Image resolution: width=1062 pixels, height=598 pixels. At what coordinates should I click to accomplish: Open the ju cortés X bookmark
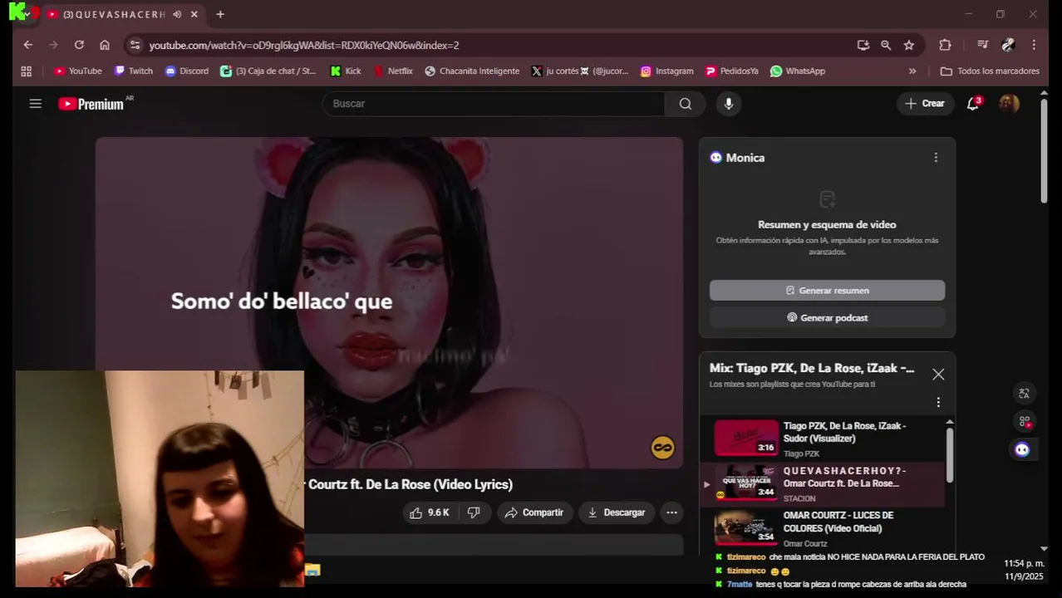(581, 71)
